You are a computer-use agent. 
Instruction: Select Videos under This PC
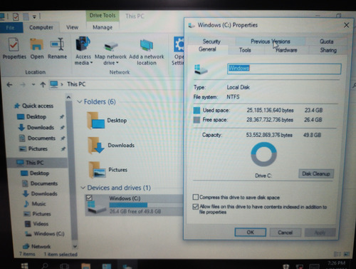click(37, 224)
